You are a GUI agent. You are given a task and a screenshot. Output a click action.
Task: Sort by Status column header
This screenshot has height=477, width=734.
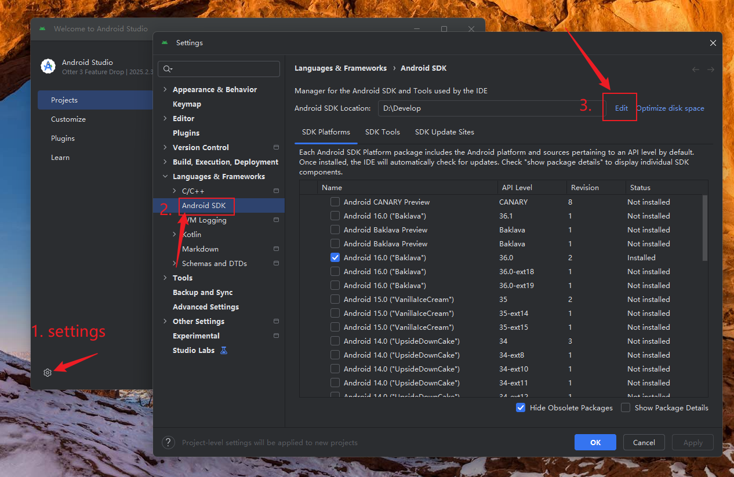(666, 187)
